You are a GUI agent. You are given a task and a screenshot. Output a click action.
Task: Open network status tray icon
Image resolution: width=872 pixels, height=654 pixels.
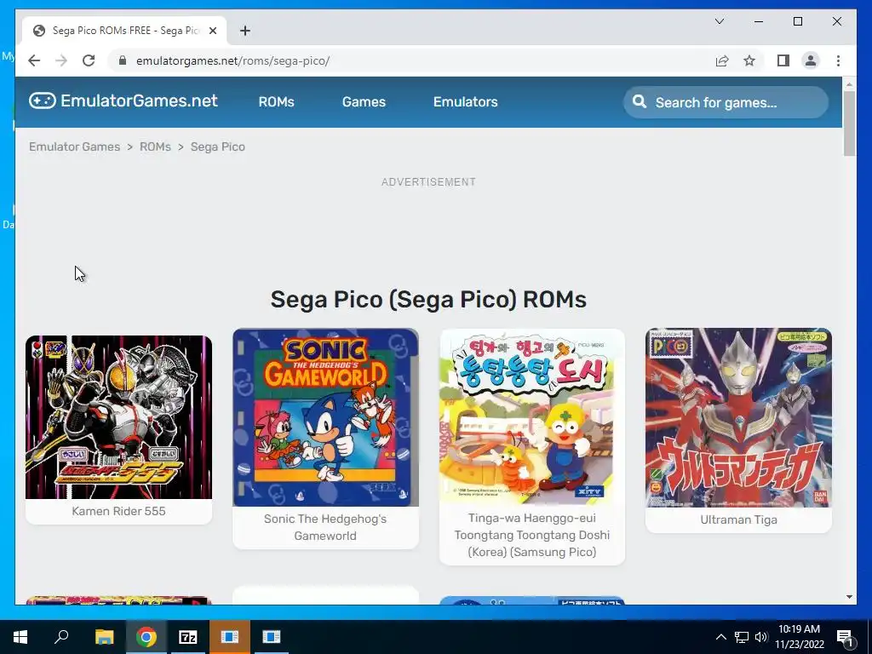tap(742, 637)
